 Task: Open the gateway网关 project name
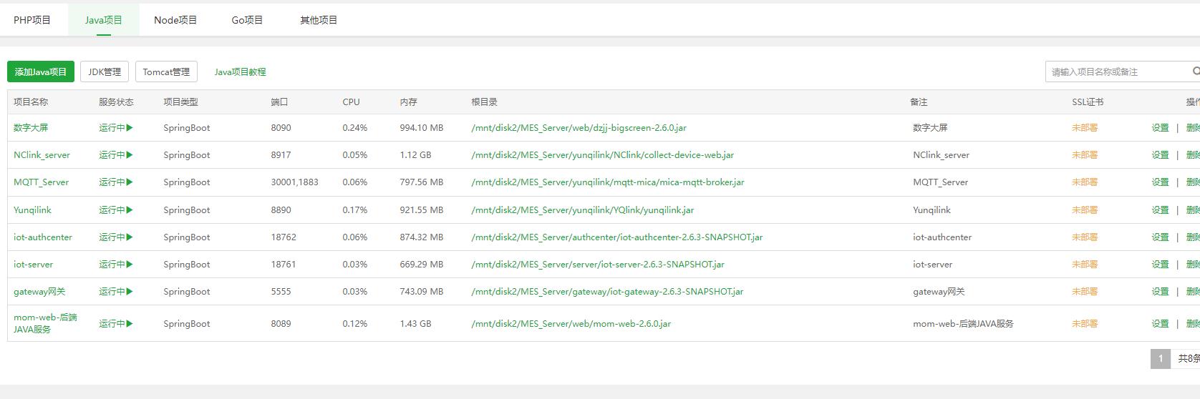pyautogui.click(x=39, y=291)
